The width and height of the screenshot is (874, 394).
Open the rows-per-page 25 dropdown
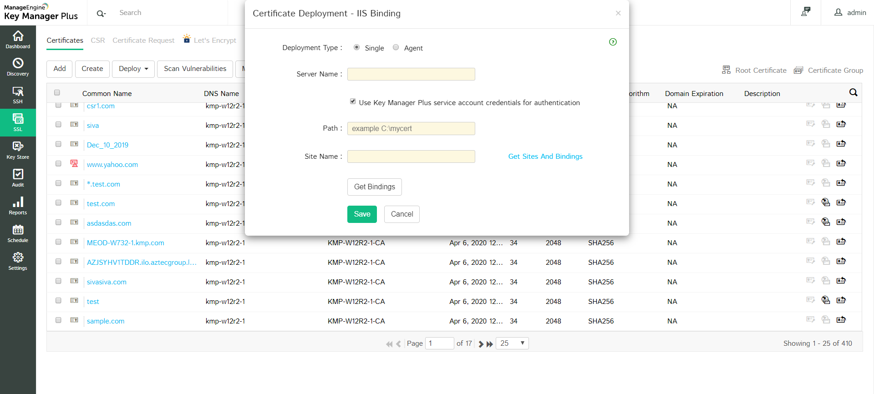point(512,343)
